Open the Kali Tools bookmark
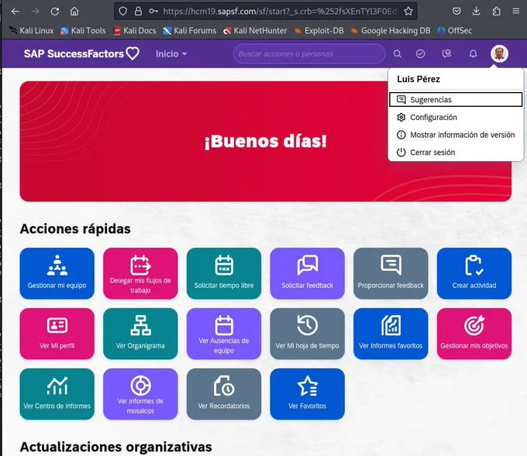 pyautogui.click(x=83, y=30)
